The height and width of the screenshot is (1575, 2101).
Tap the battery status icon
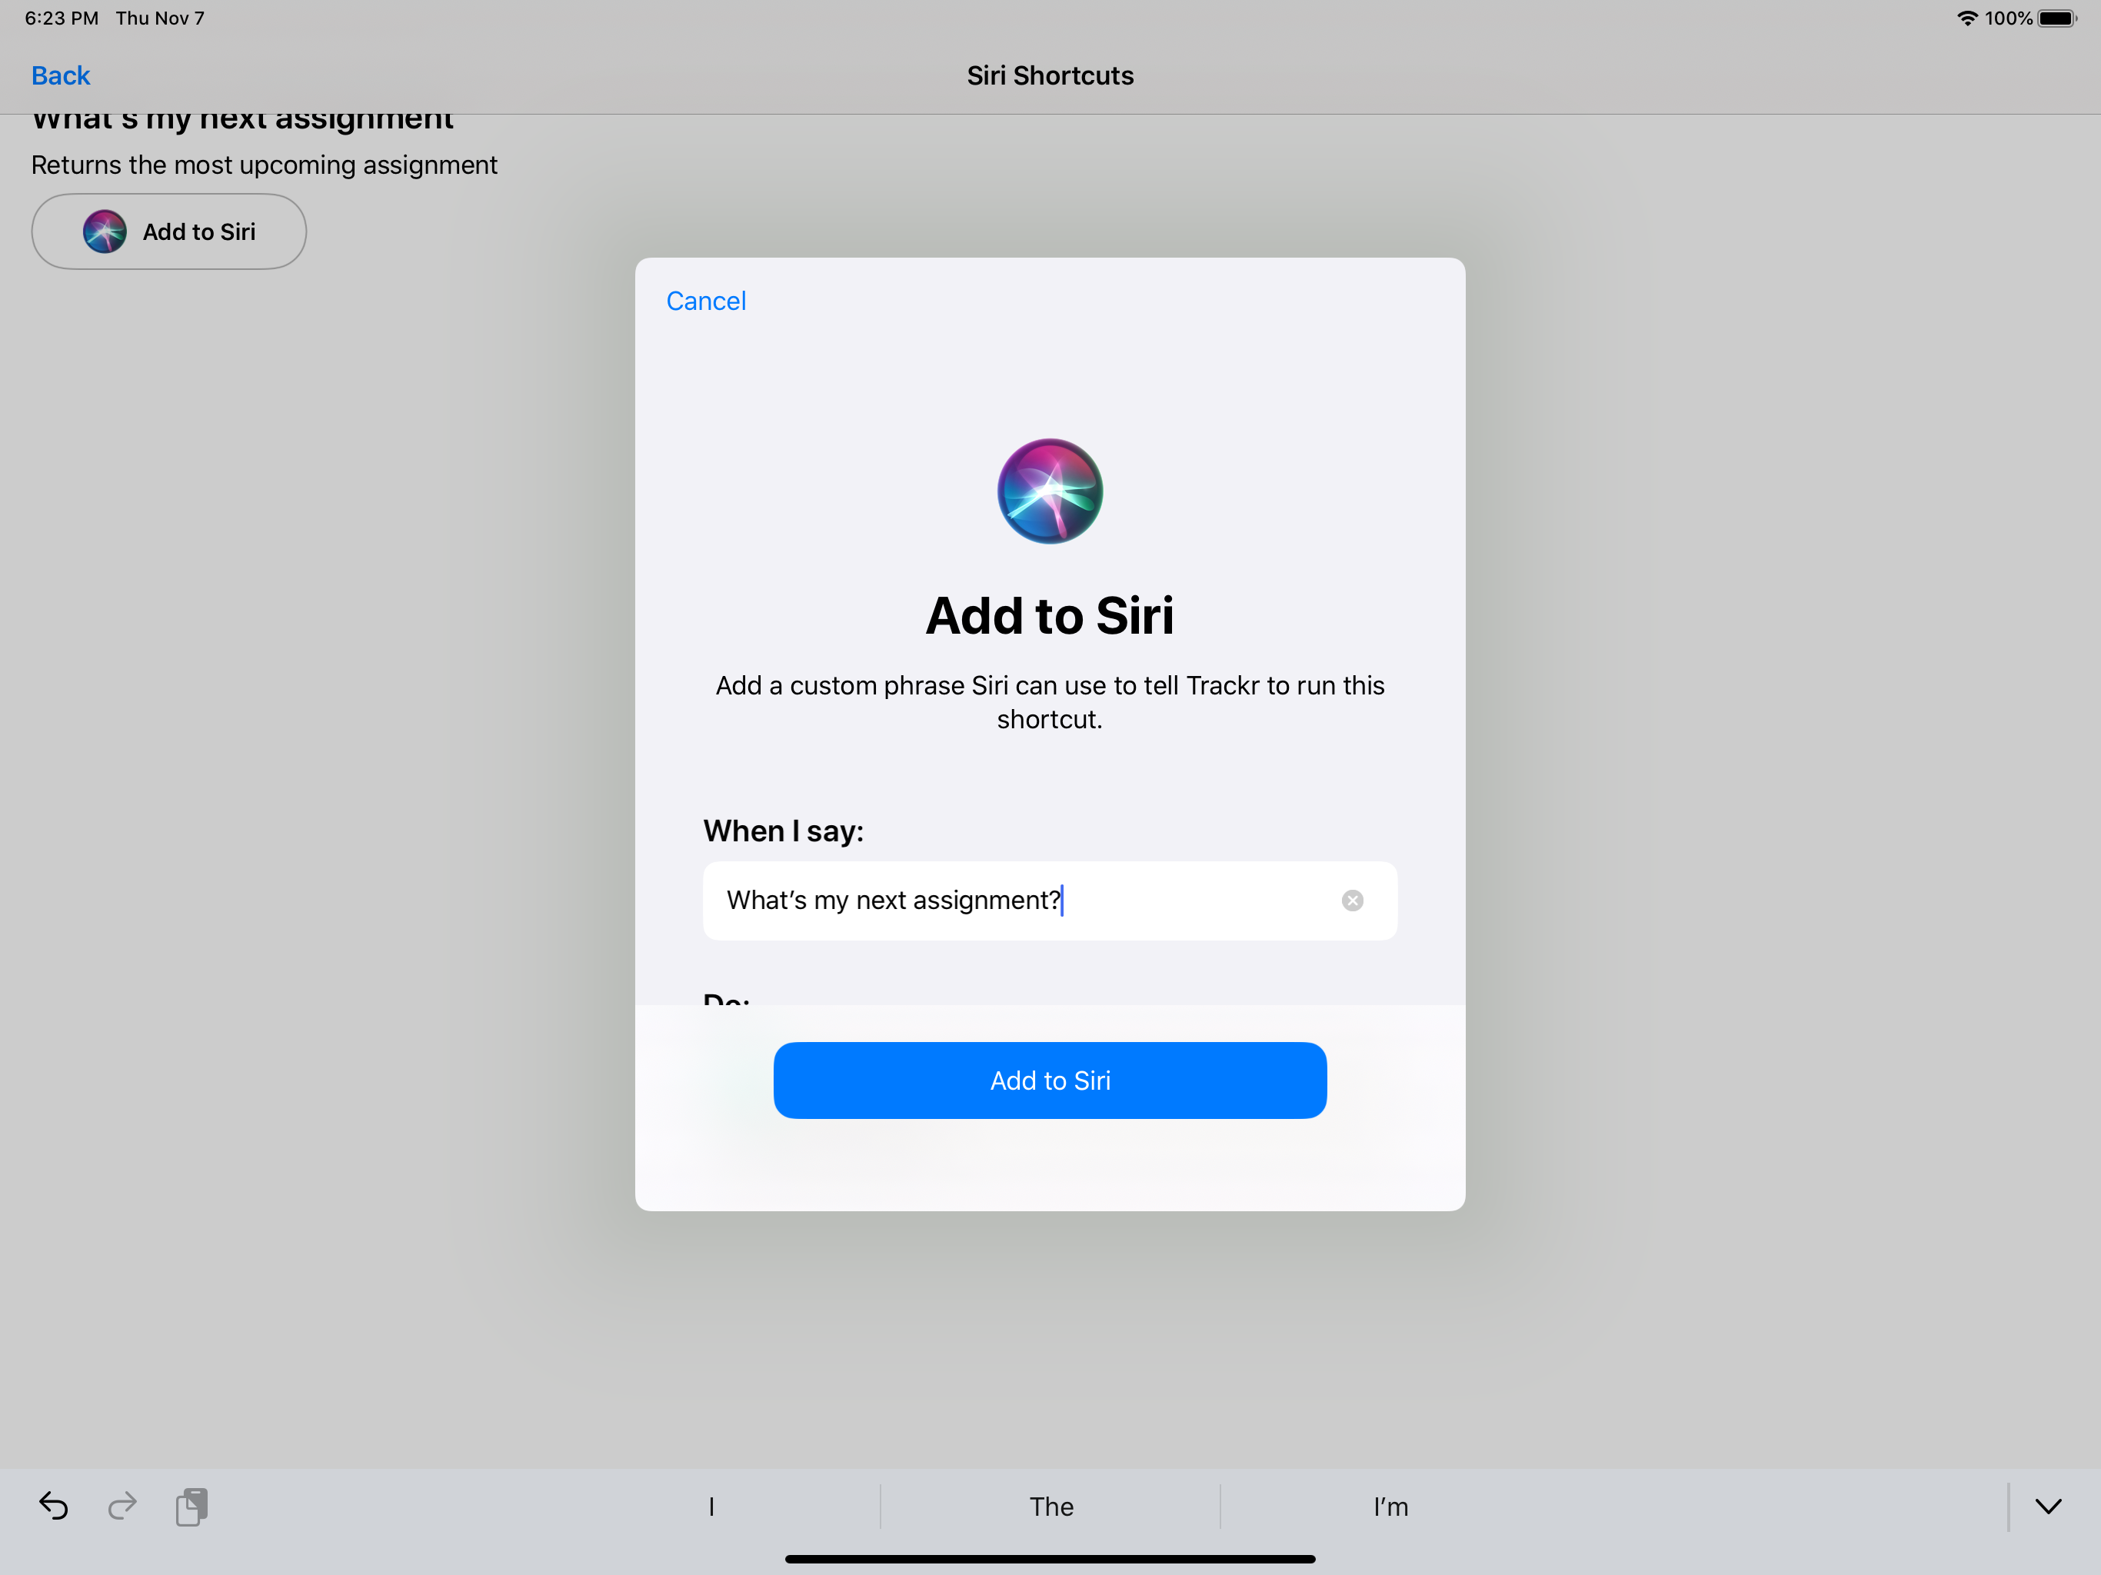pos(2057,18)
